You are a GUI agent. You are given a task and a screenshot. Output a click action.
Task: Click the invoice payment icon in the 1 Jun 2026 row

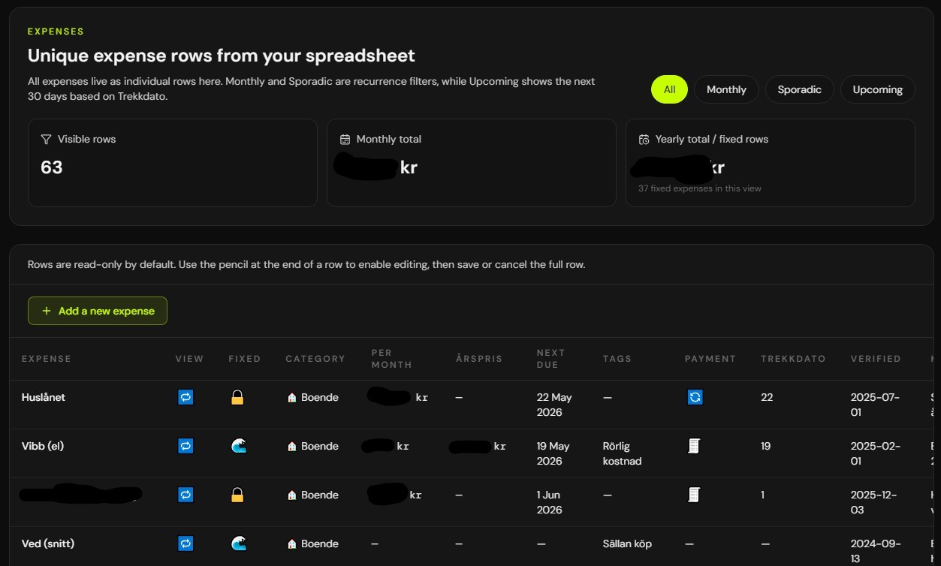click(x=694, y=495)
